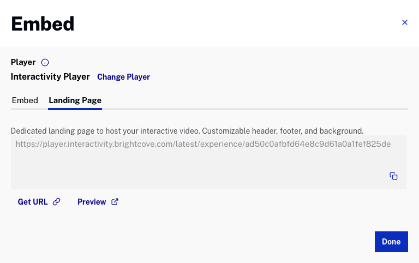The height and width of the screenshot is (263, 419).
Task: Click the external link icon next to Preview
Action: coord(115,202)
